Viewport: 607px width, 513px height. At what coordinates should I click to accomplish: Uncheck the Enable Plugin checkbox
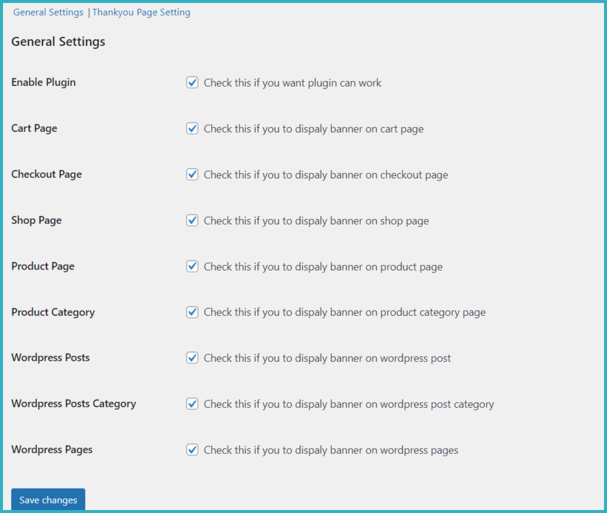pos(192,82)
